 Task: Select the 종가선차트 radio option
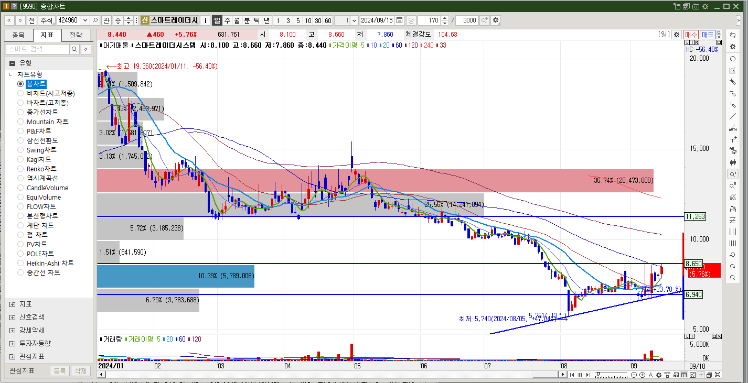coord(20,112)
